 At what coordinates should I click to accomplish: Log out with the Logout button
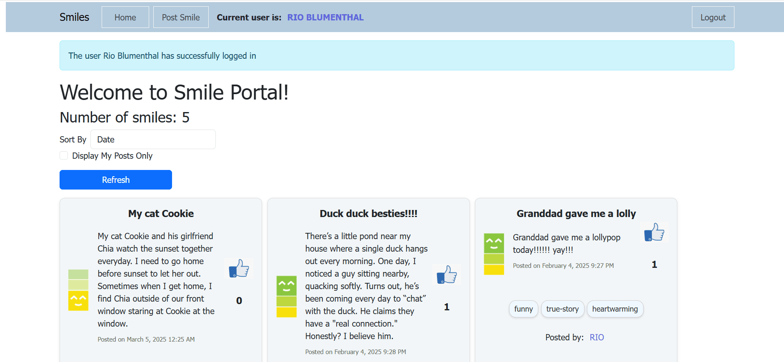click(x=713, y=17)
